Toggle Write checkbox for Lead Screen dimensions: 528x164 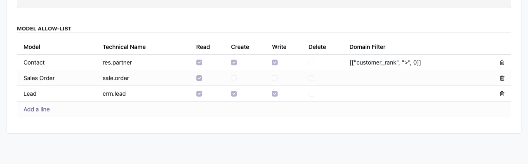click(x=275, y=94)
